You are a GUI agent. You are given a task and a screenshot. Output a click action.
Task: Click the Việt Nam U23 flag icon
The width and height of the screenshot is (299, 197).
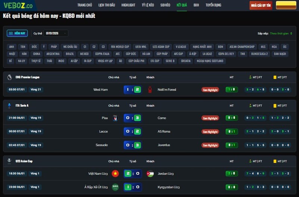tap(115, 174)
